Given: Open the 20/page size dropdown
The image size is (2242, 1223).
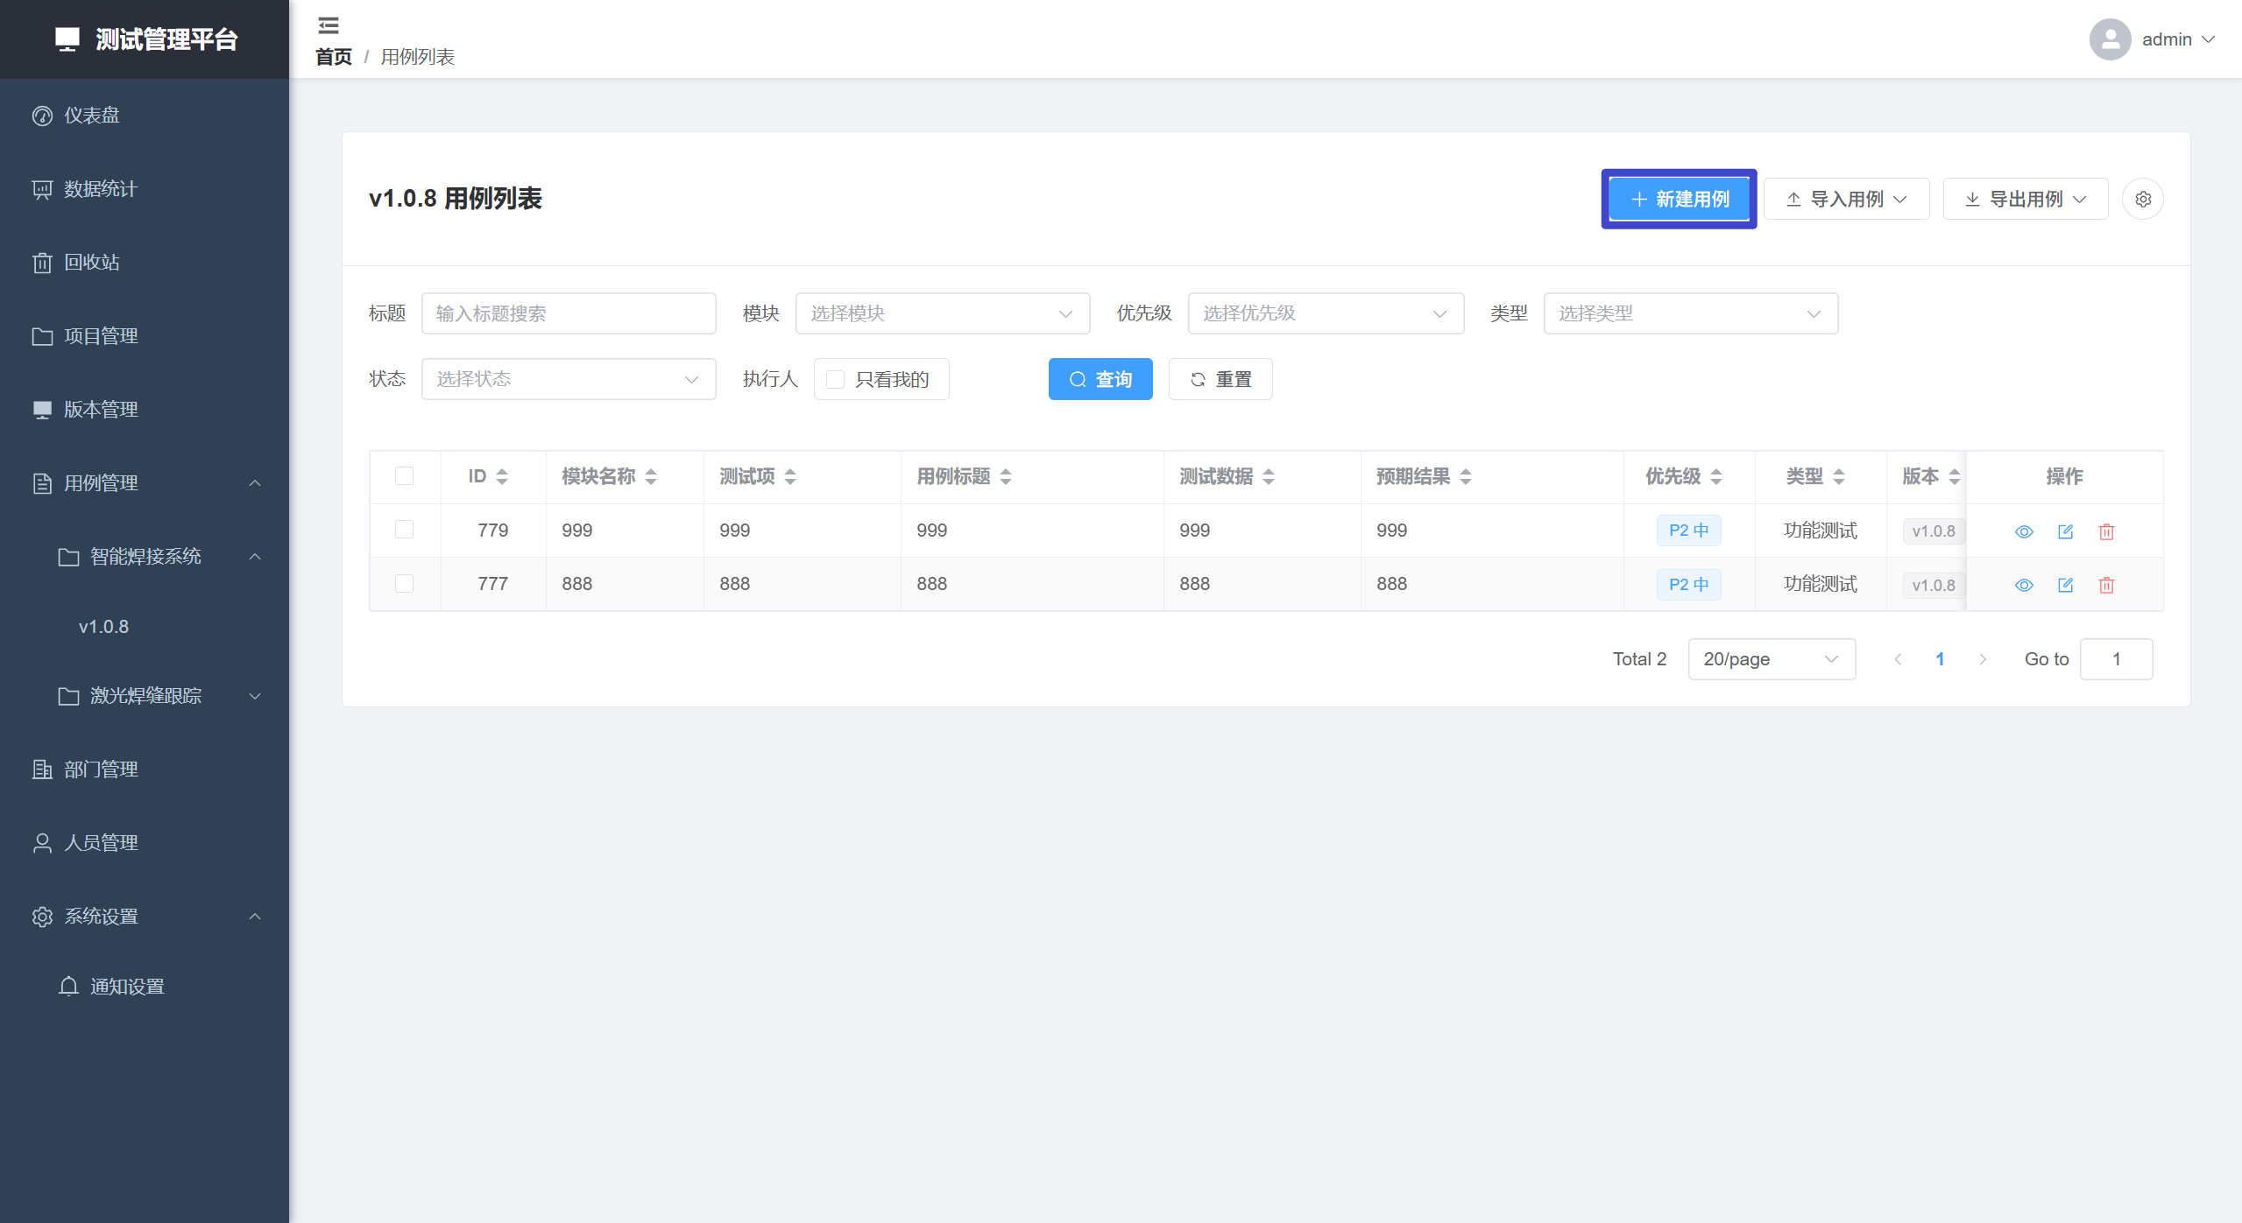Looking at the screenshot, I should pyautogui.click(x=1771, y=659).
